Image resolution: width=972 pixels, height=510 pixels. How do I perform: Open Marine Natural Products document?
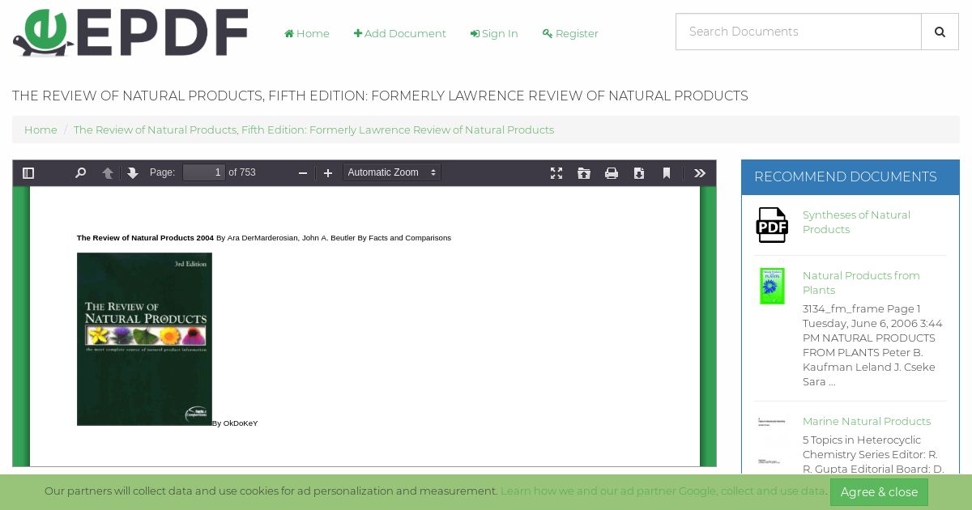coord(867,421)
